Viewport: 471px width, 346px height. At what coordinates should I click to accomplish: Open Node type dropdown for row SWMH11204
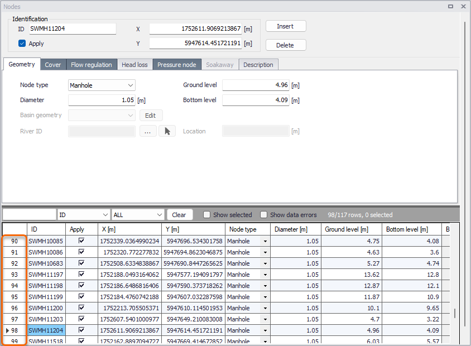pos(265,330)
